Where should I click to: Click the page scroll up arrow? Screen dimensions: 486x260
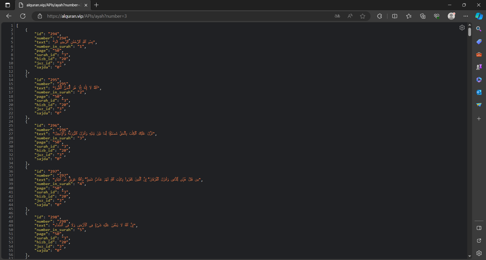tap(470, 25)
